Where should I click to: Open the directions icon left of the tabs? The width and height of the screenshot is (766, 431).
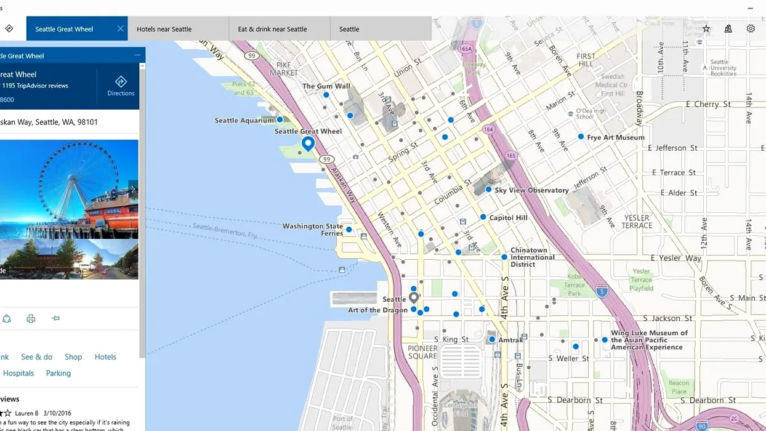coord(9,28)
